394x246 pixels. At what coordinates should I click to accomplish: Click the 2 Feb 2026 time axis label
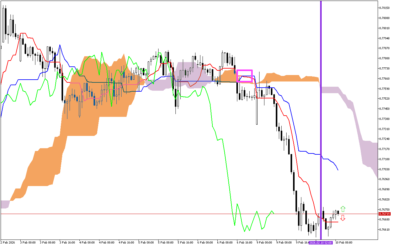point(8,243)
